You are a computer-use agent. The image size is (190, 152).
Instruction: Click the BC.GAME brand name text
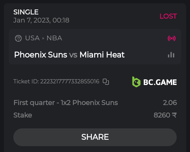click(160, 82)
